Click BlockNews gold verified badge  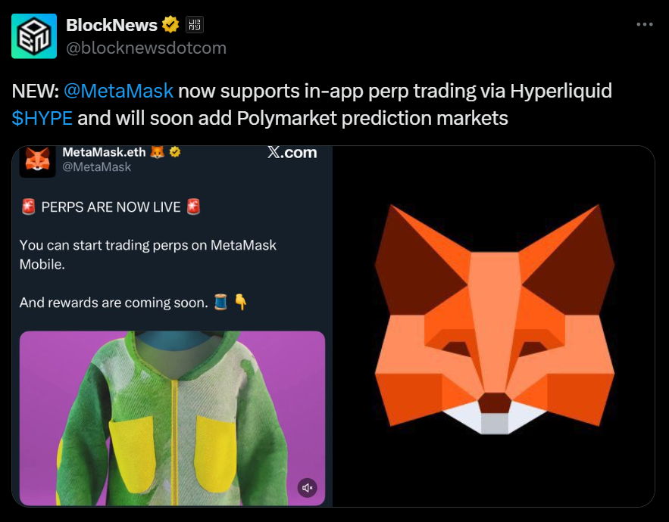coord(171,25)
